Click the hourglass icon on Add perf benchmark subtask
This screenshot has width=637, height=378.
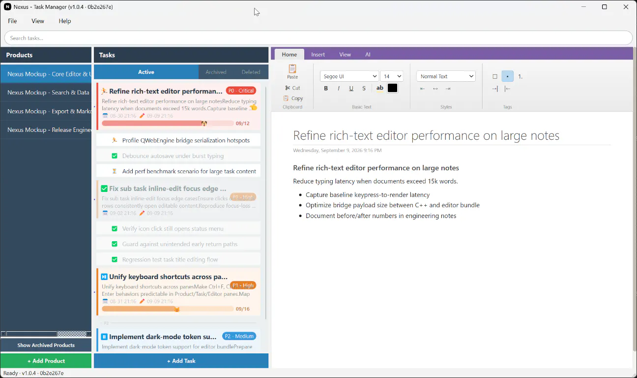(115, 171)
